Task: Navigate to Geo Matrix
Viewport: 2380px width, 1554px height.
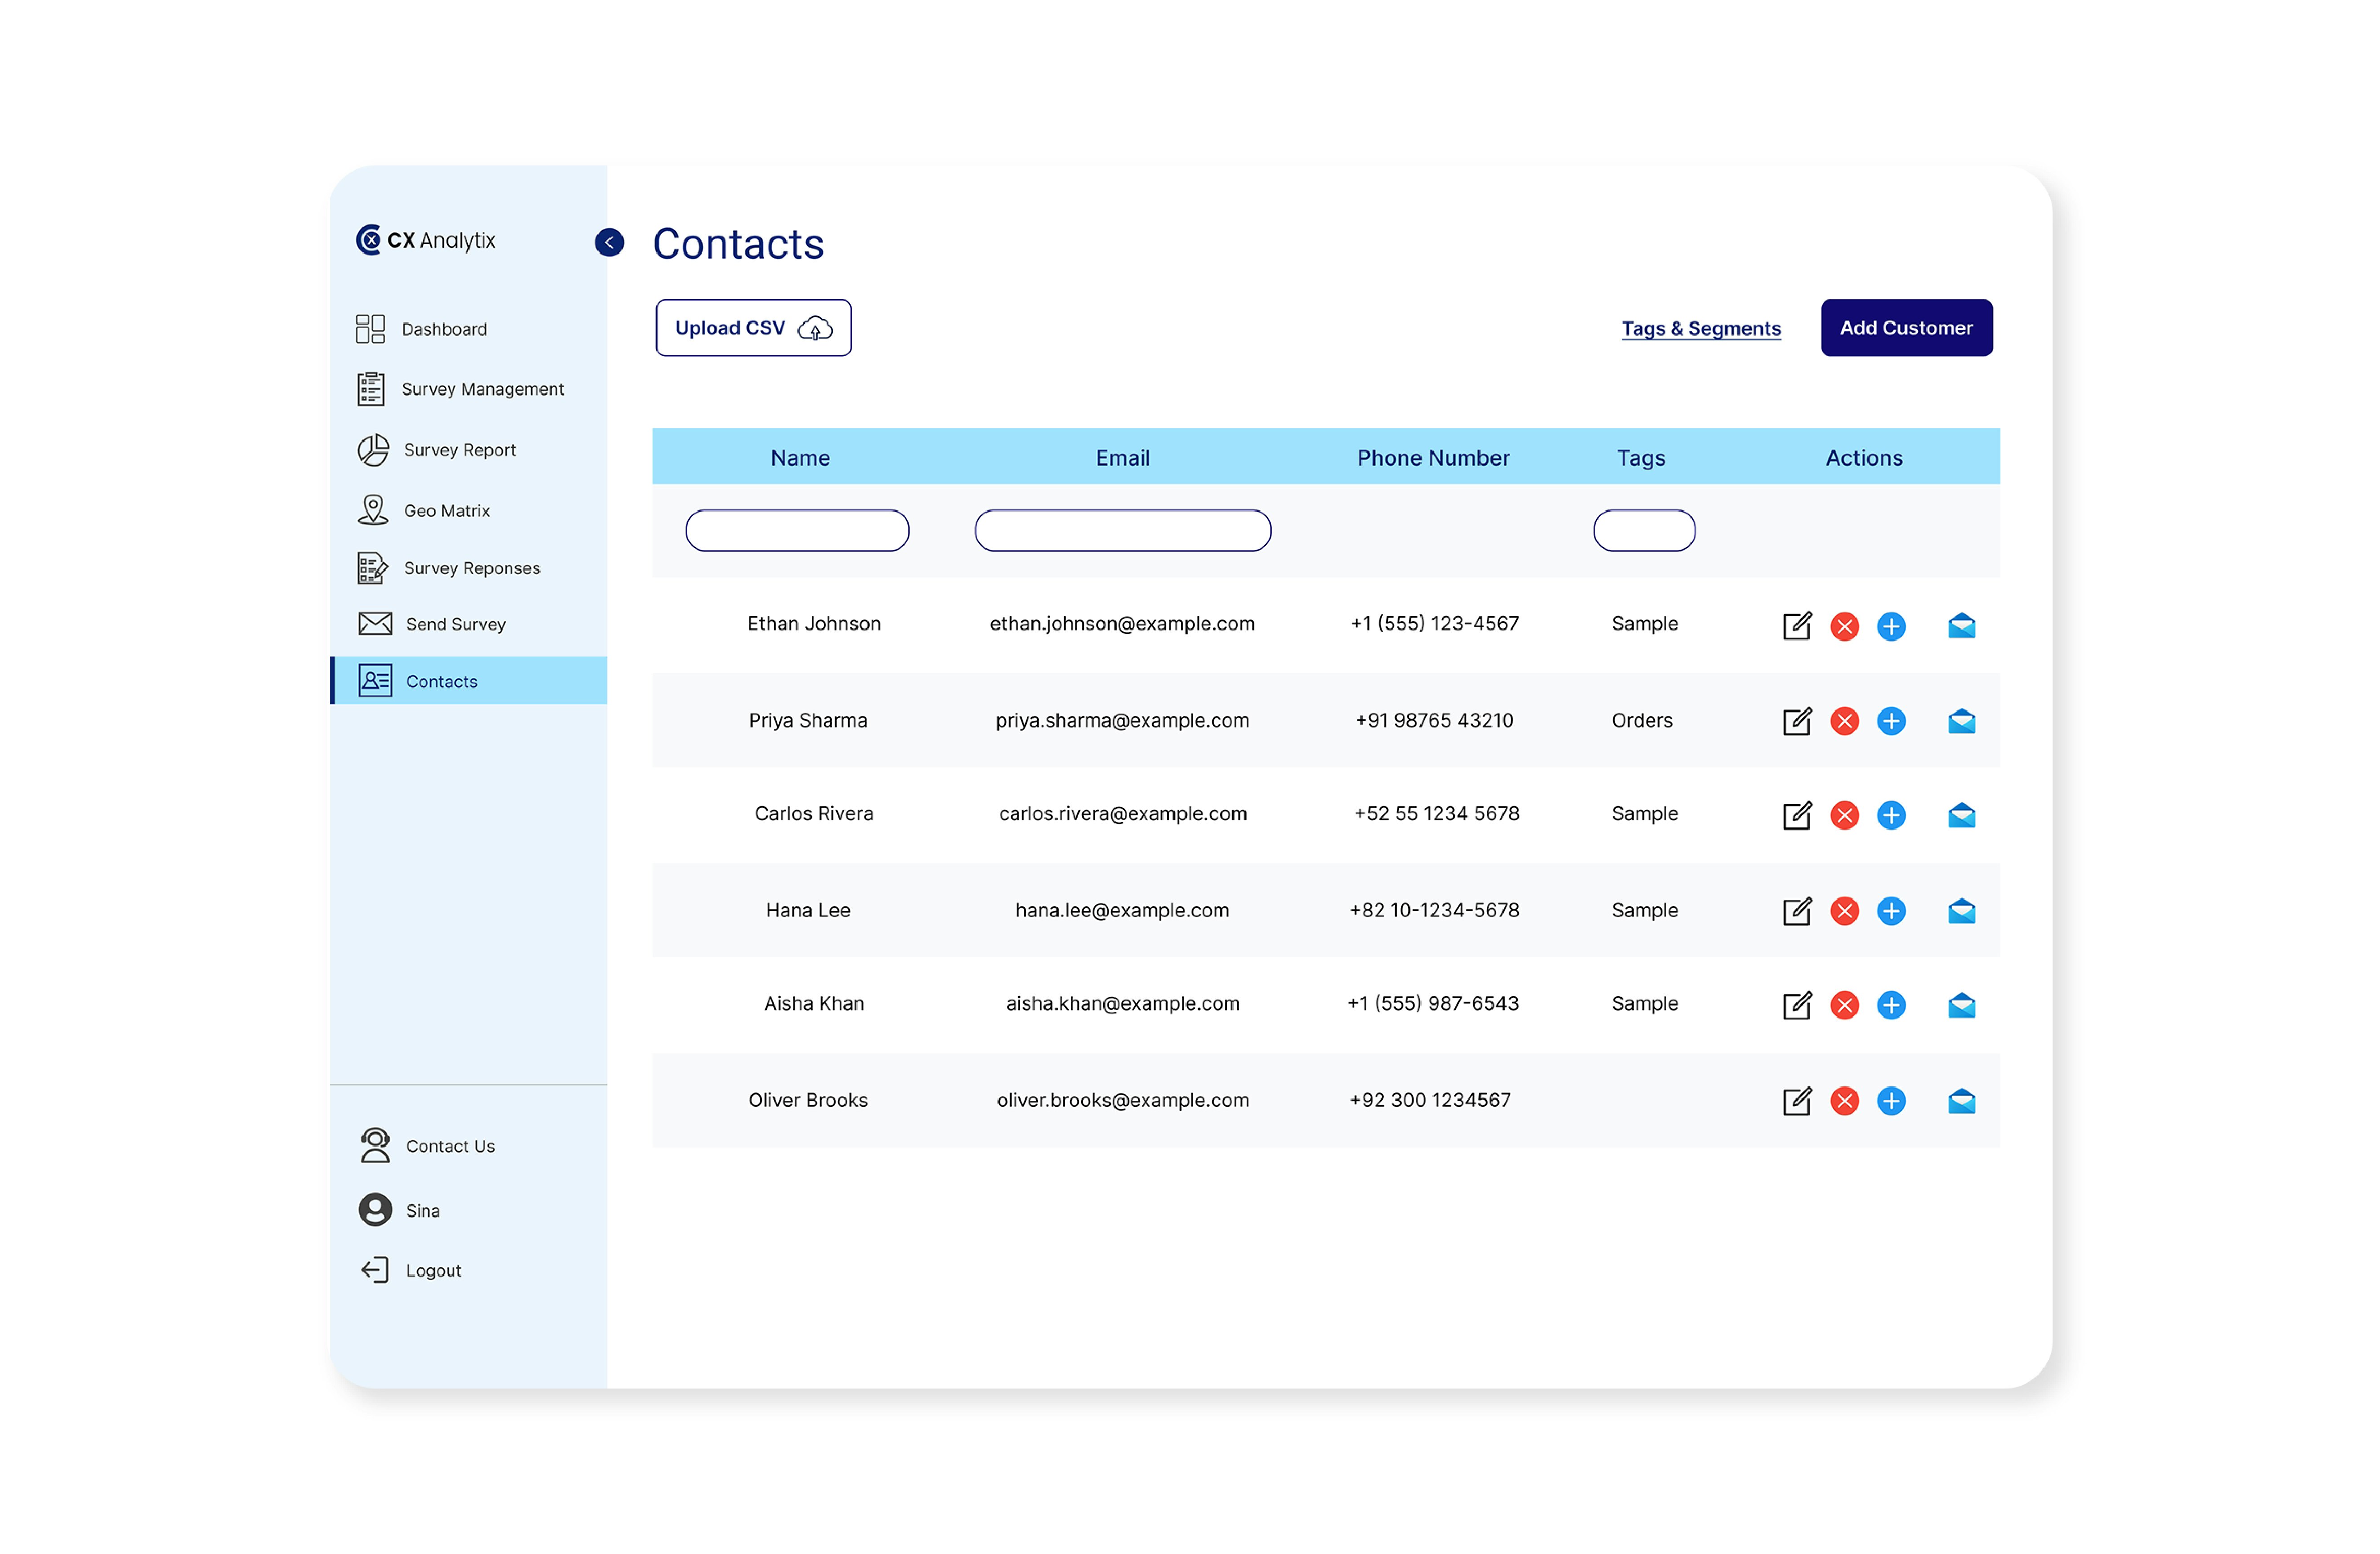Action: (x=424, y=510)
